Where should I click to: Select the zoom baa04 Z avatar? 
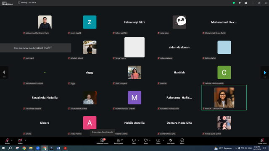90,22
